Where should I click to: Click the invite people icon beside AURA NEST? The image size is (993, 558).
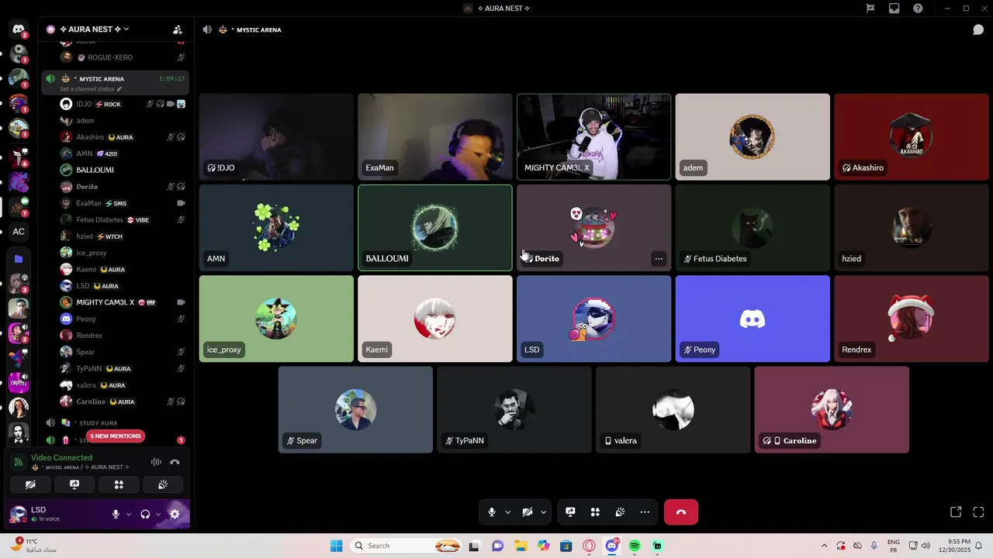(178, 29)
